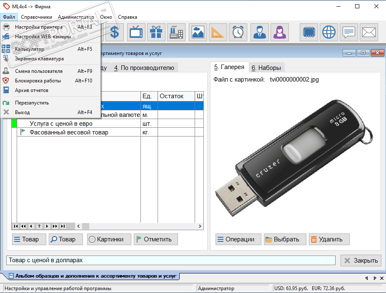Switch to По производителю tab

click(x=144, y=68)
